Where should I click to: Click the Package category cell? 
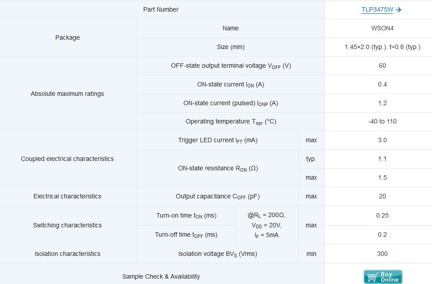pos(67,37)
